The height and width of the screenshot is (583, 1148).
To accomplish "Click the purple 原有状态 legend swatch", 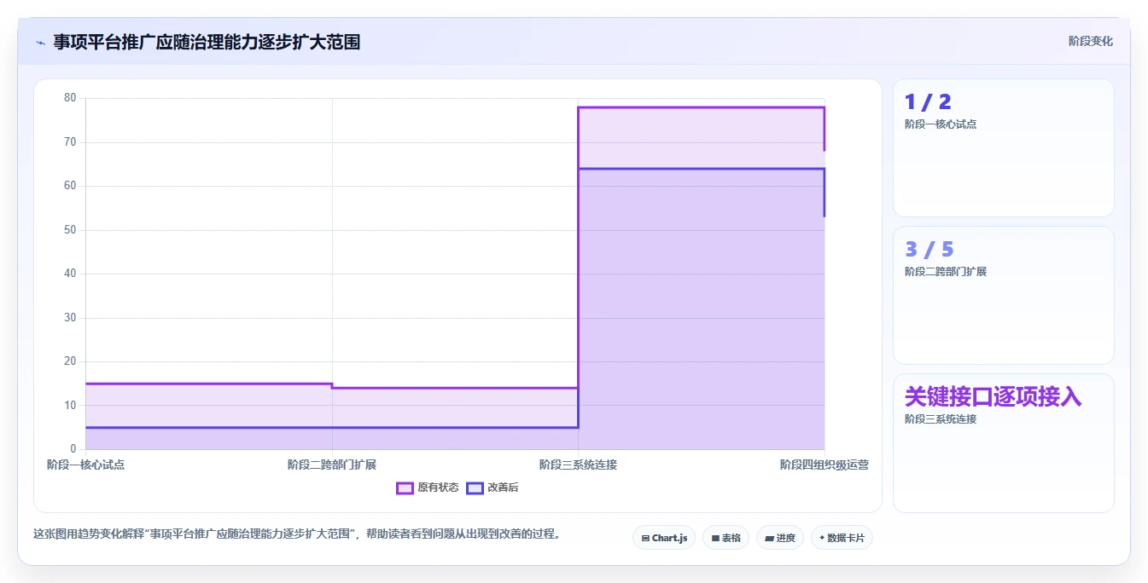I will 405,488.
